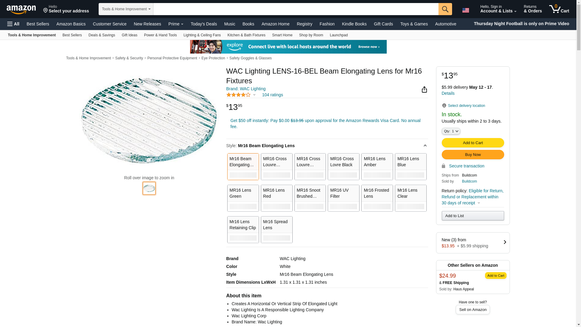This screenshot has height=327, width=581.
Task: Open the Qty quantity dropdown
Action: point(451,131)
